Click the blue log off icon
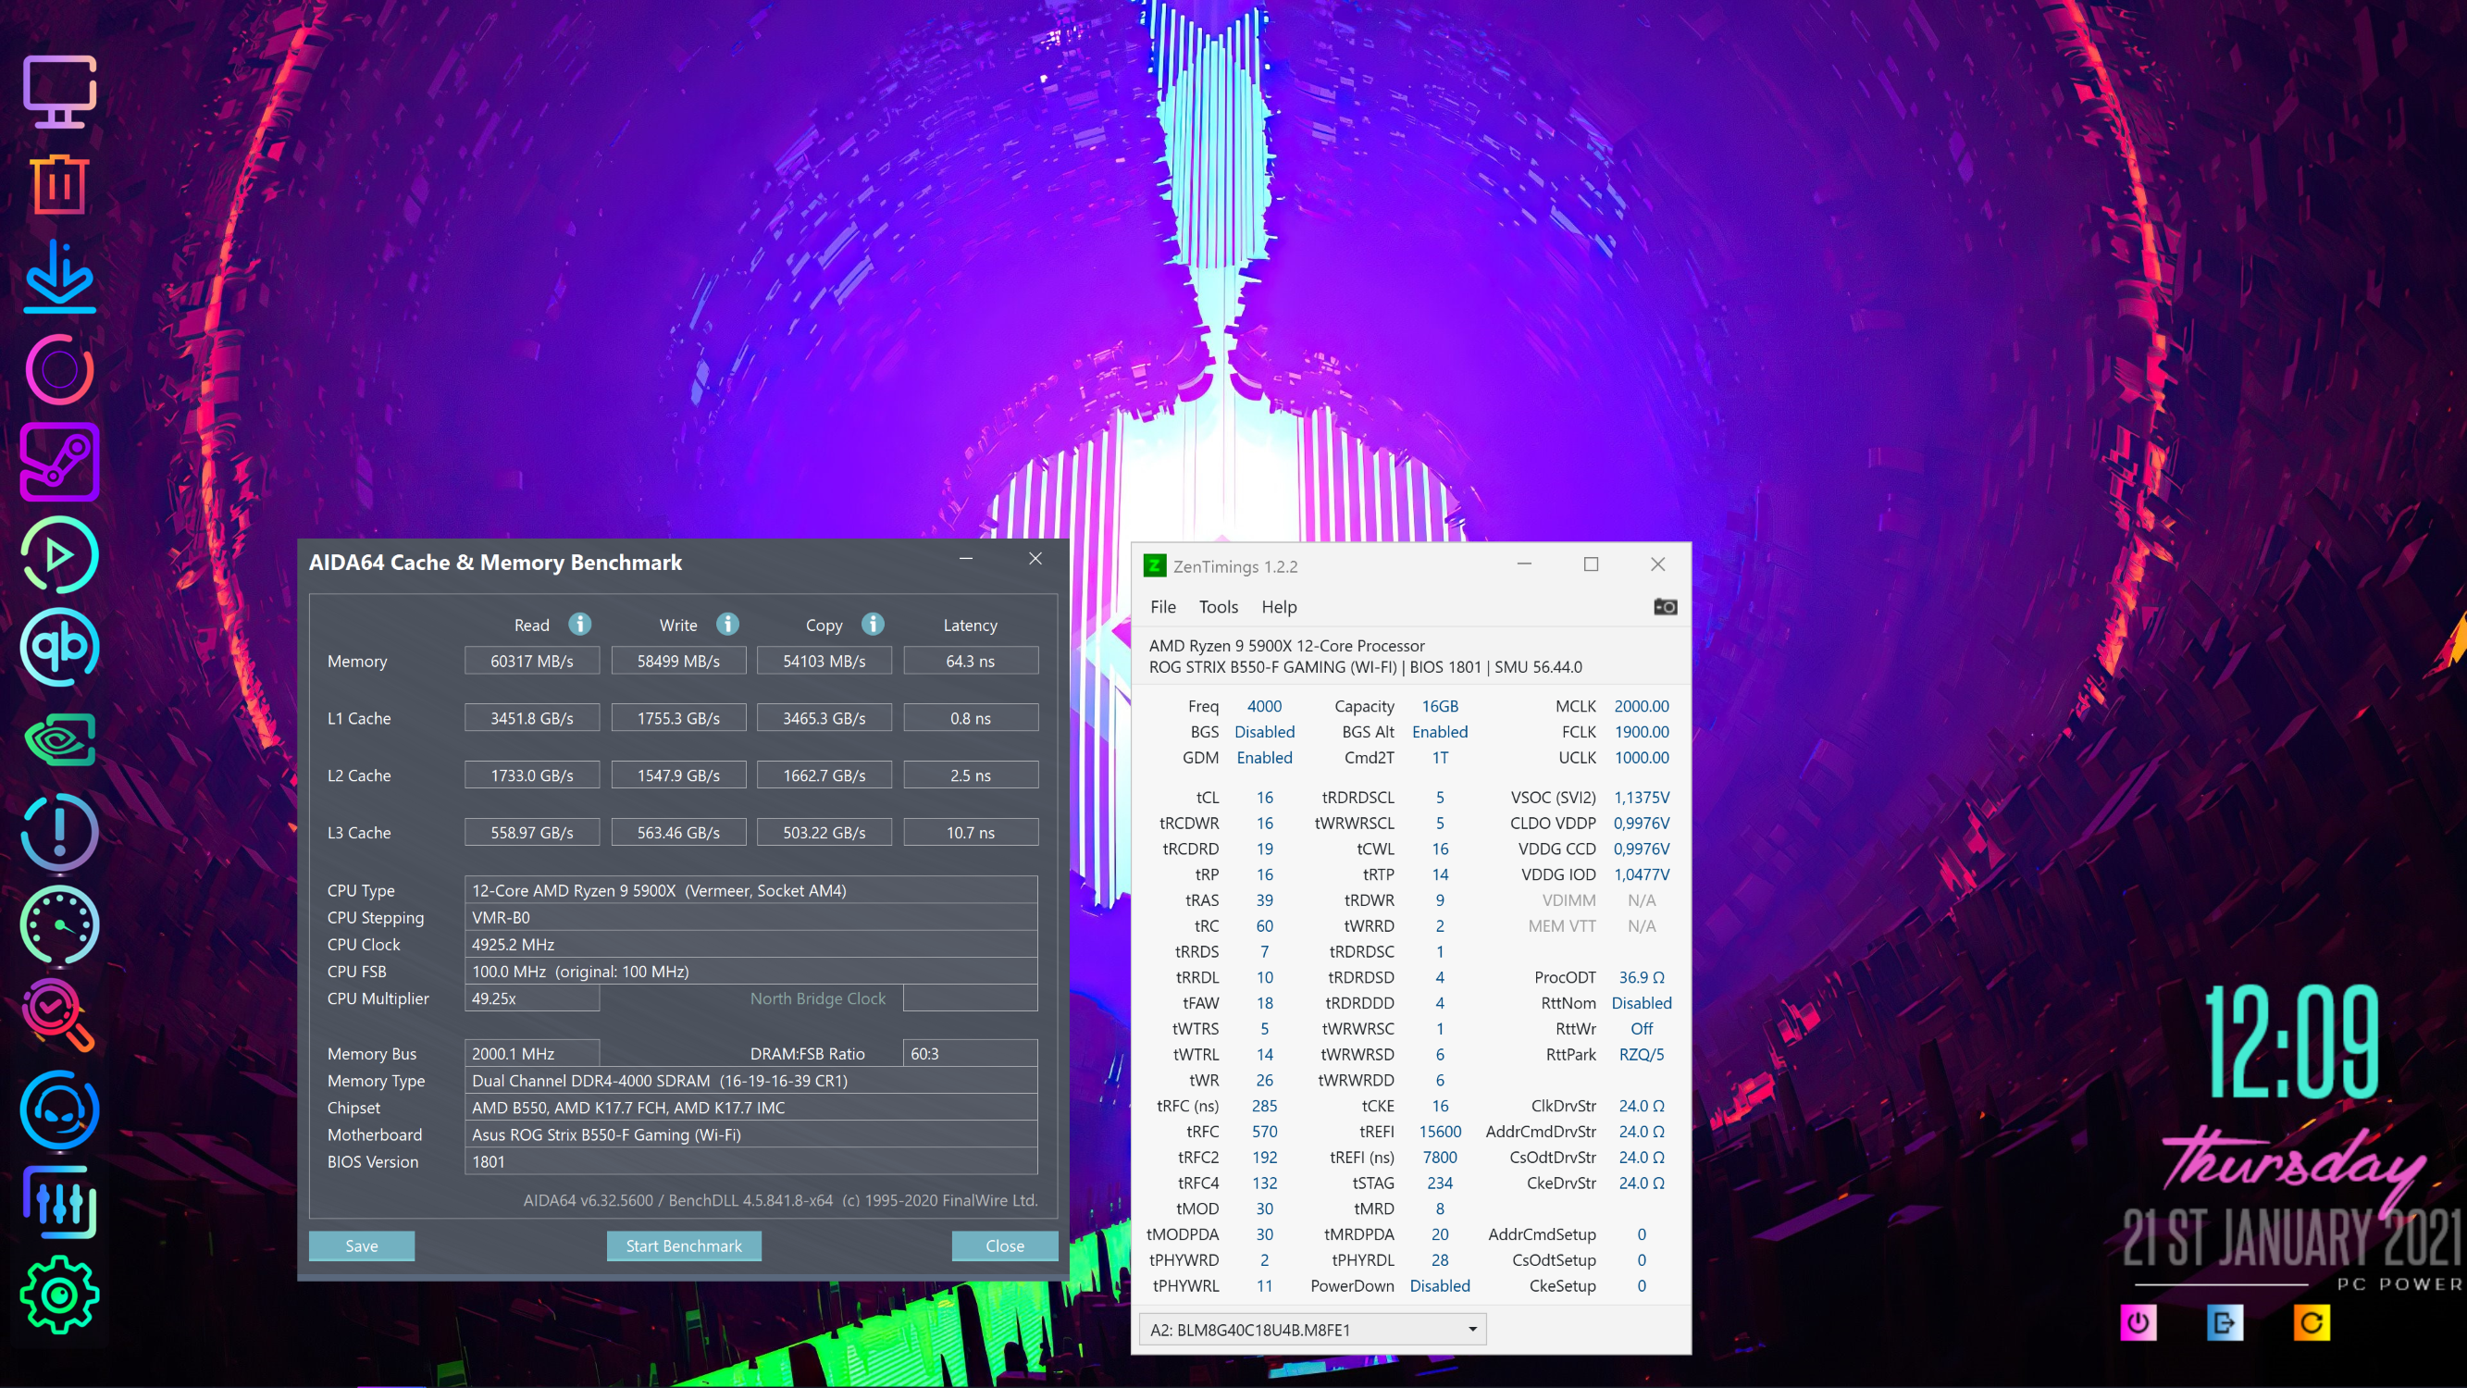 (2224, 1323)
